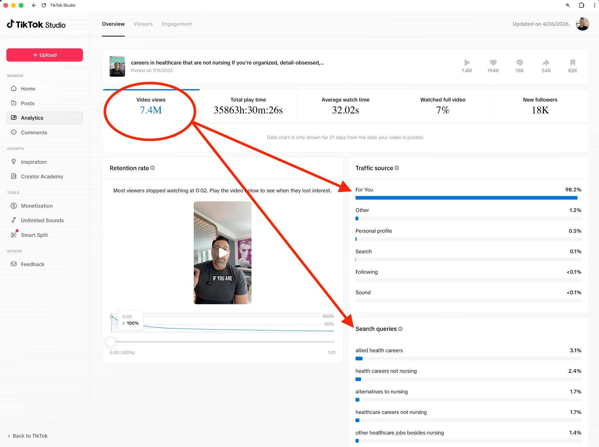Open the browser extensions puzzle icon
Viewport: 599px width, 447px height.
(x=582, y=5)
